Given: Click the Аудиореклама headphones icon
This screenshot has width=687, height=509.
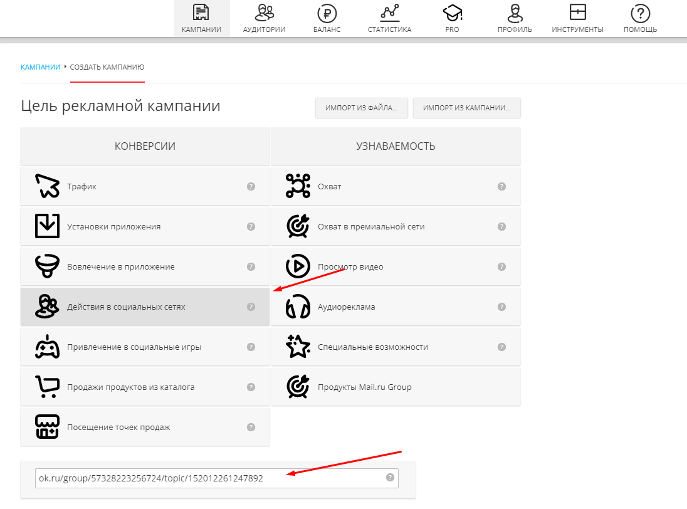Looking at the screenshot, I should (x=298, y=306).
